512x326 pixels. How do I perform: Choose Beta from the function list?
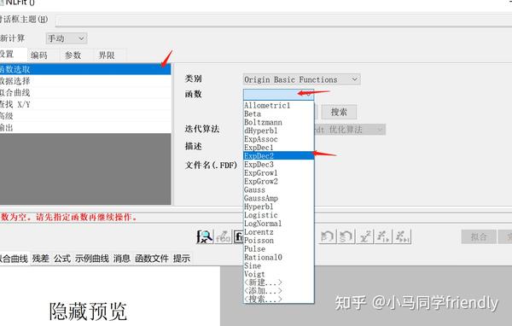278,114
